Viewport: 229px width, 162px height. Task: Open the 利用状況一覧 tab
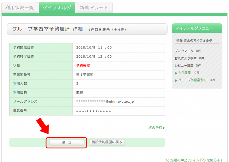(x=19, y=8)
